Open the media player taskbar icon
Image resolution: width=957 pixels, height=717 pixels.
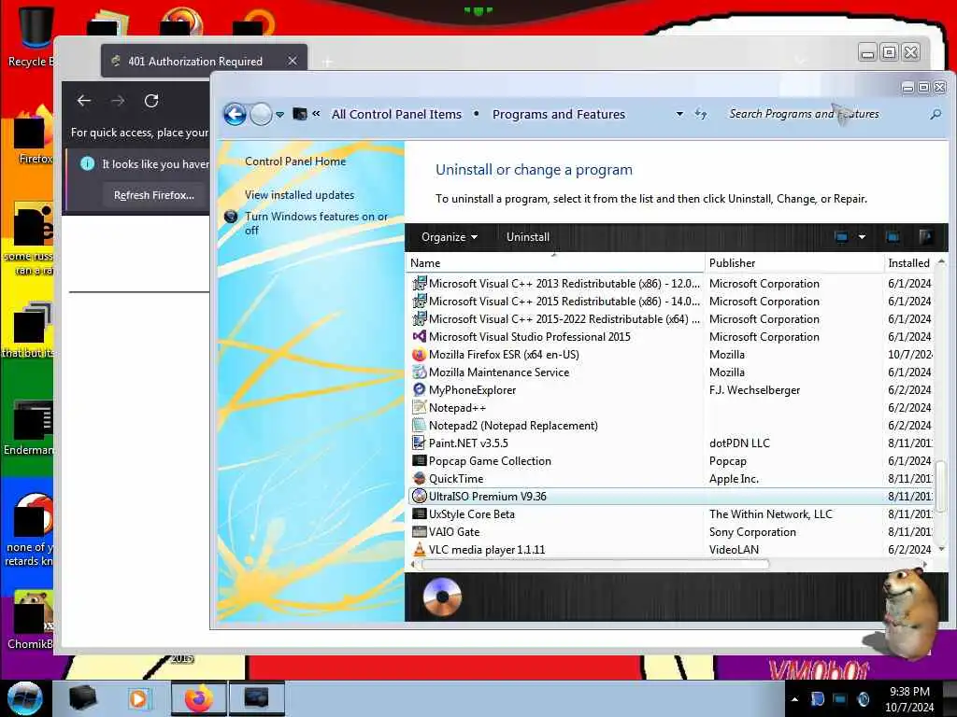click(x=139, y=698)
